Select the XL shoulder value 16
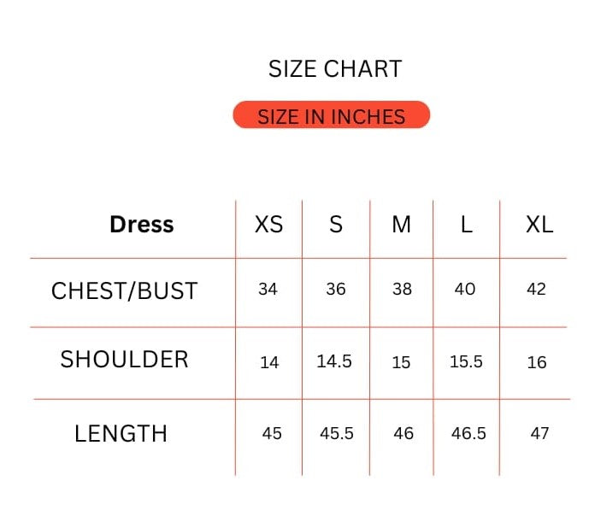595x516 pixels. click(x=537, y=362)
